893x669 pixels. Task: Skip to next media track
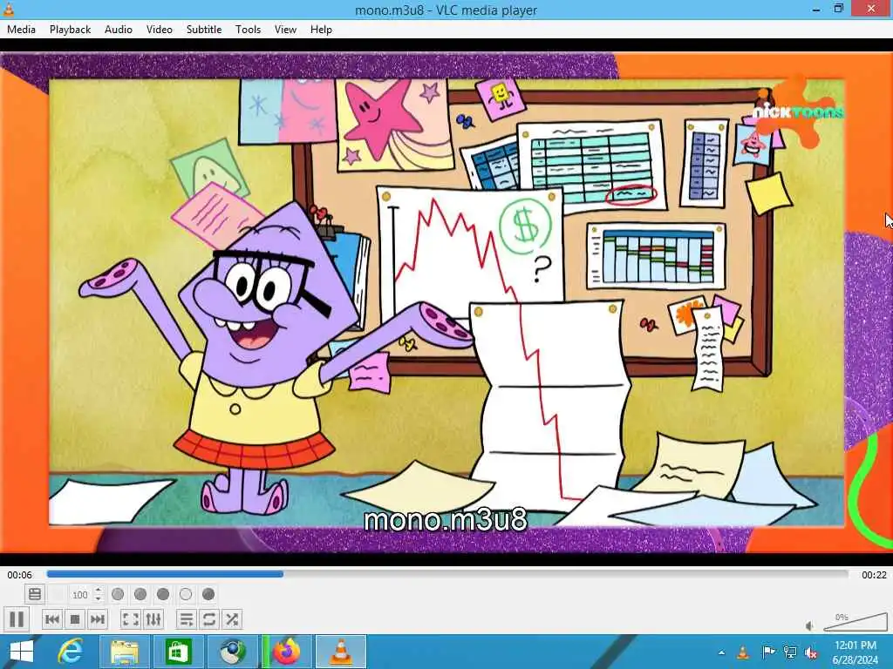(x=98, y=619)
